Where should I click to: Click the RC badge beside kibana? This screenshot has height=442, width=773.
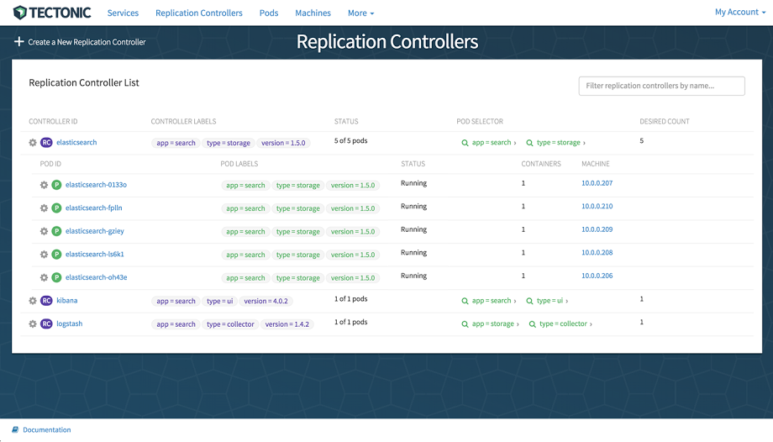(x=46, y=301)
